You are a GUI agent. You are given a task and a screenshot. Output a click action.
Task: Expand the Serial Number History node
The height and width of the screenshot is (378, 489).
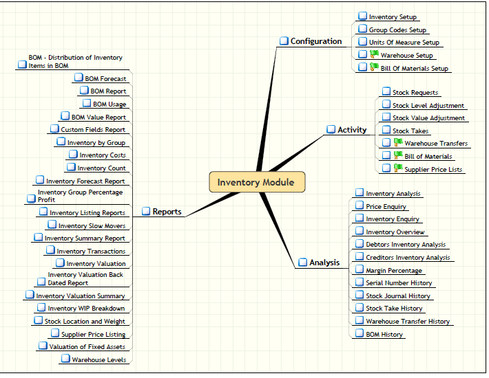pos(360,282)
